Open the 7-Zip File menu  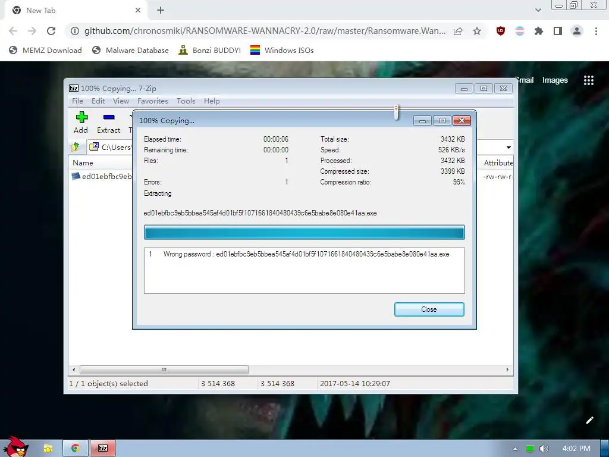click(x=77, y=101)
